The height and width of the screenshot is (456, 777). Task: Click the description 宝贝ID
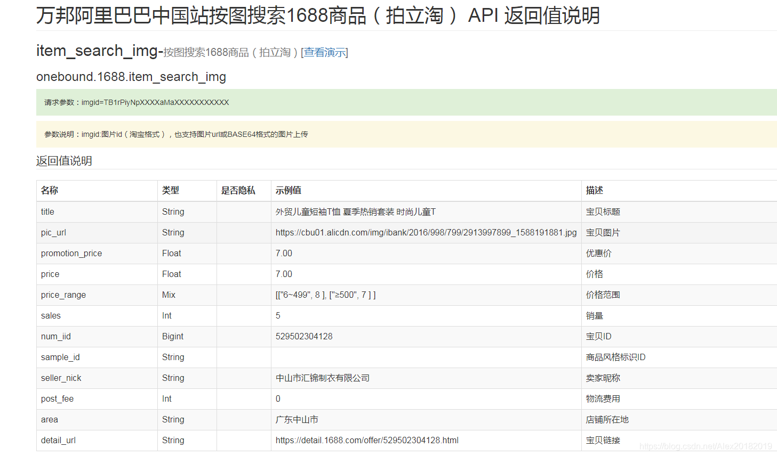coord(599,336)
